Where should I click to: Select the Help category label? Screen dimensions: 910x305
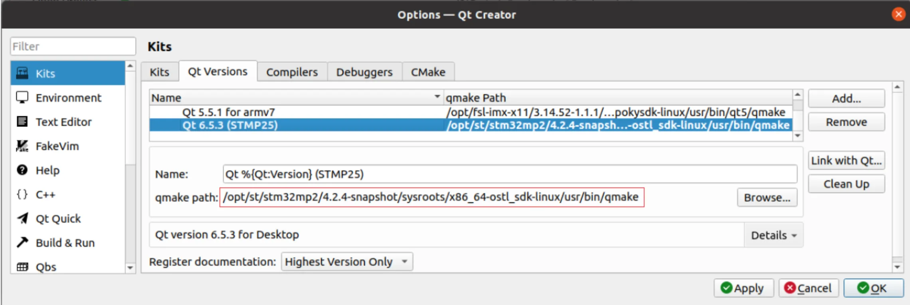(x=47, y=170)
